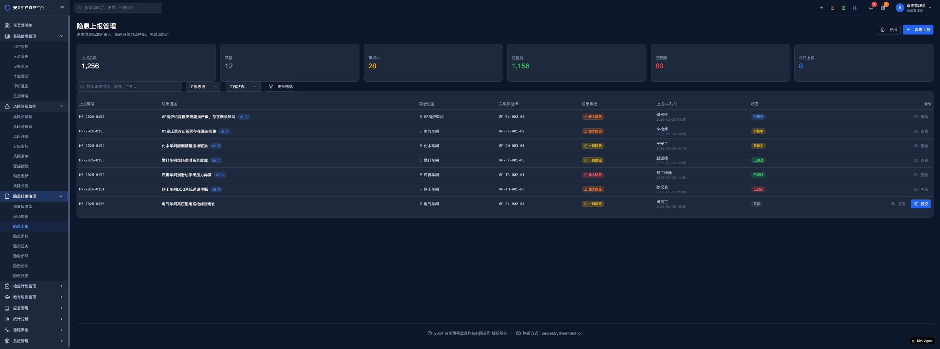Select 风险点管理 sidebar menu item
The height and width of the screenshot is (349, 940).
tap(23, 117)
